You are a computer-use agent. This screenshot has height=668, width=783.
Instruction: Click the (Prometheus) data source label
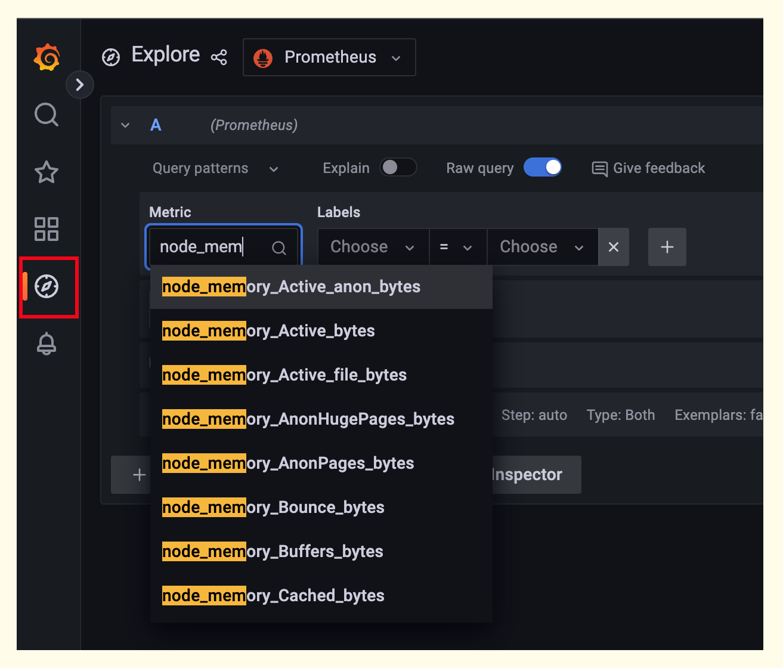pos(254,125)
